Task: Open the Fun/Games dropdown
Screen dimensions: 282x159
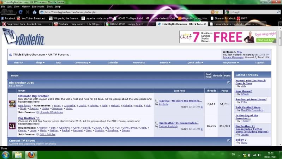Action: (x=231, y=62)
